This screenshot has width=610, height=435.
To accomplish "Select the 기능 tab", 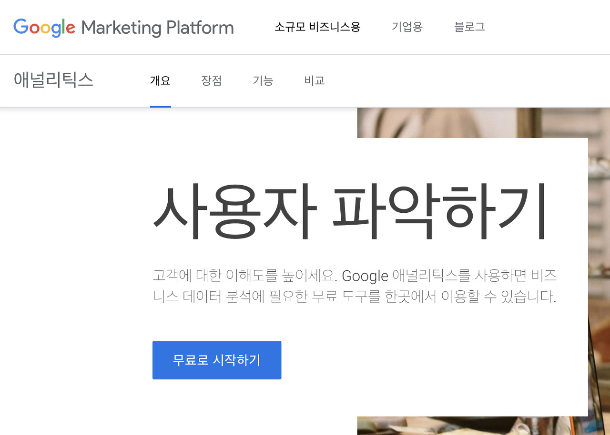I will pos(263,81).
